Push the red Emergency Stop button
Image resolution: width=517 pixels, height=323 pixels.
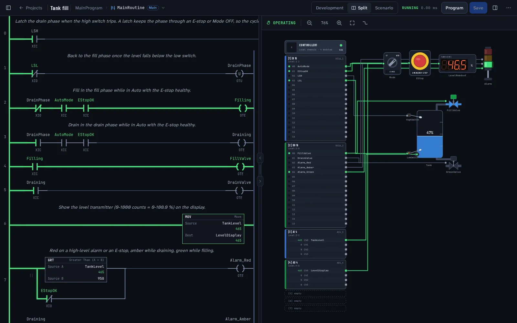[420, 61]
